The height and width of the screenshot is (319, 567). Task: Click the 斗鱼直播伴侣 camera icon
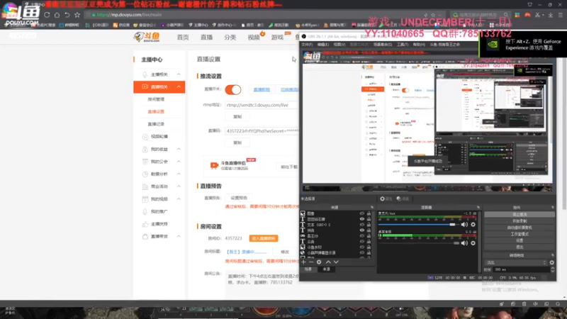[214, 166]
